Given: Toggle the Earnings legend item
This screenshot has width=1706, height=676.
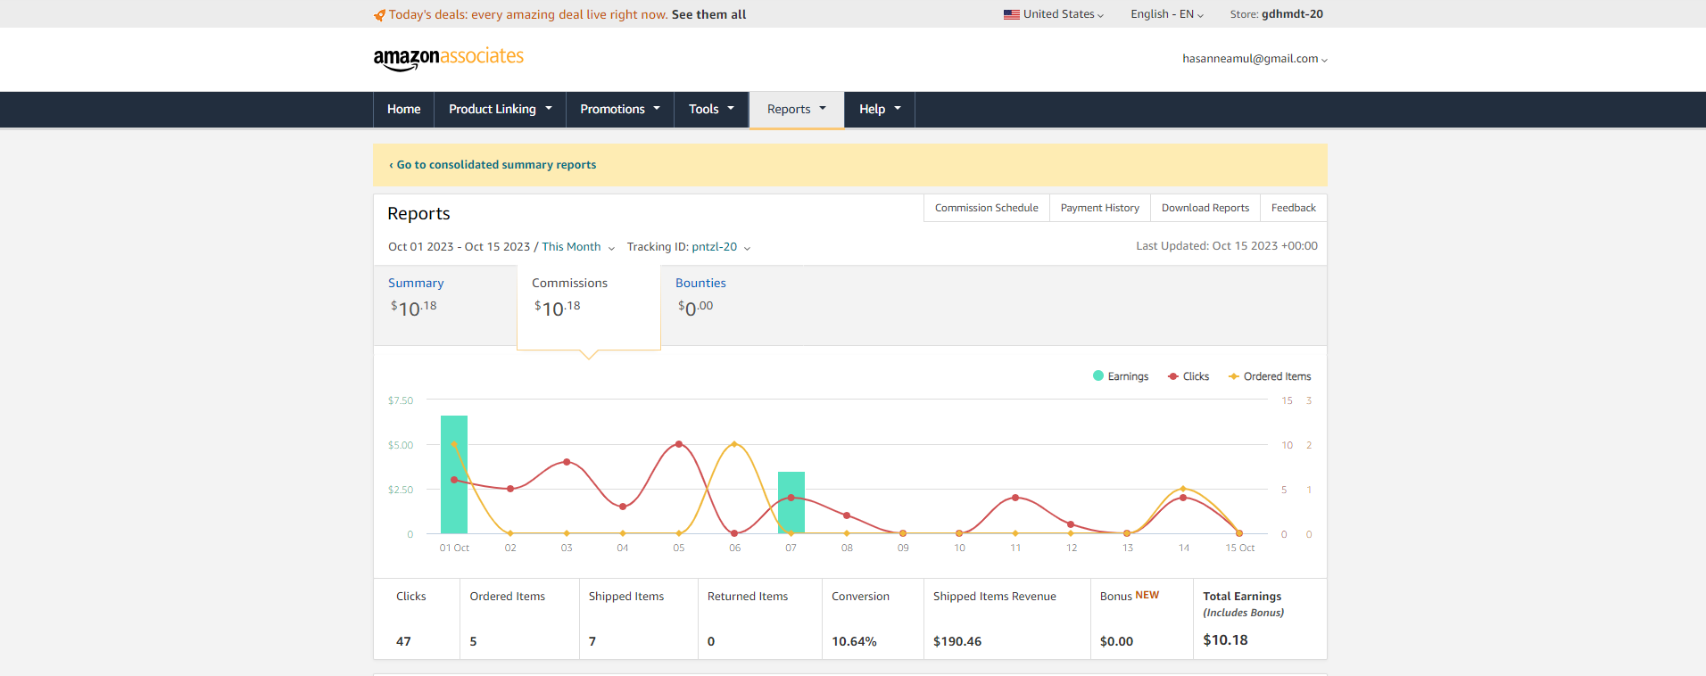Looking at the screenshot, I should pos(1121,376).
